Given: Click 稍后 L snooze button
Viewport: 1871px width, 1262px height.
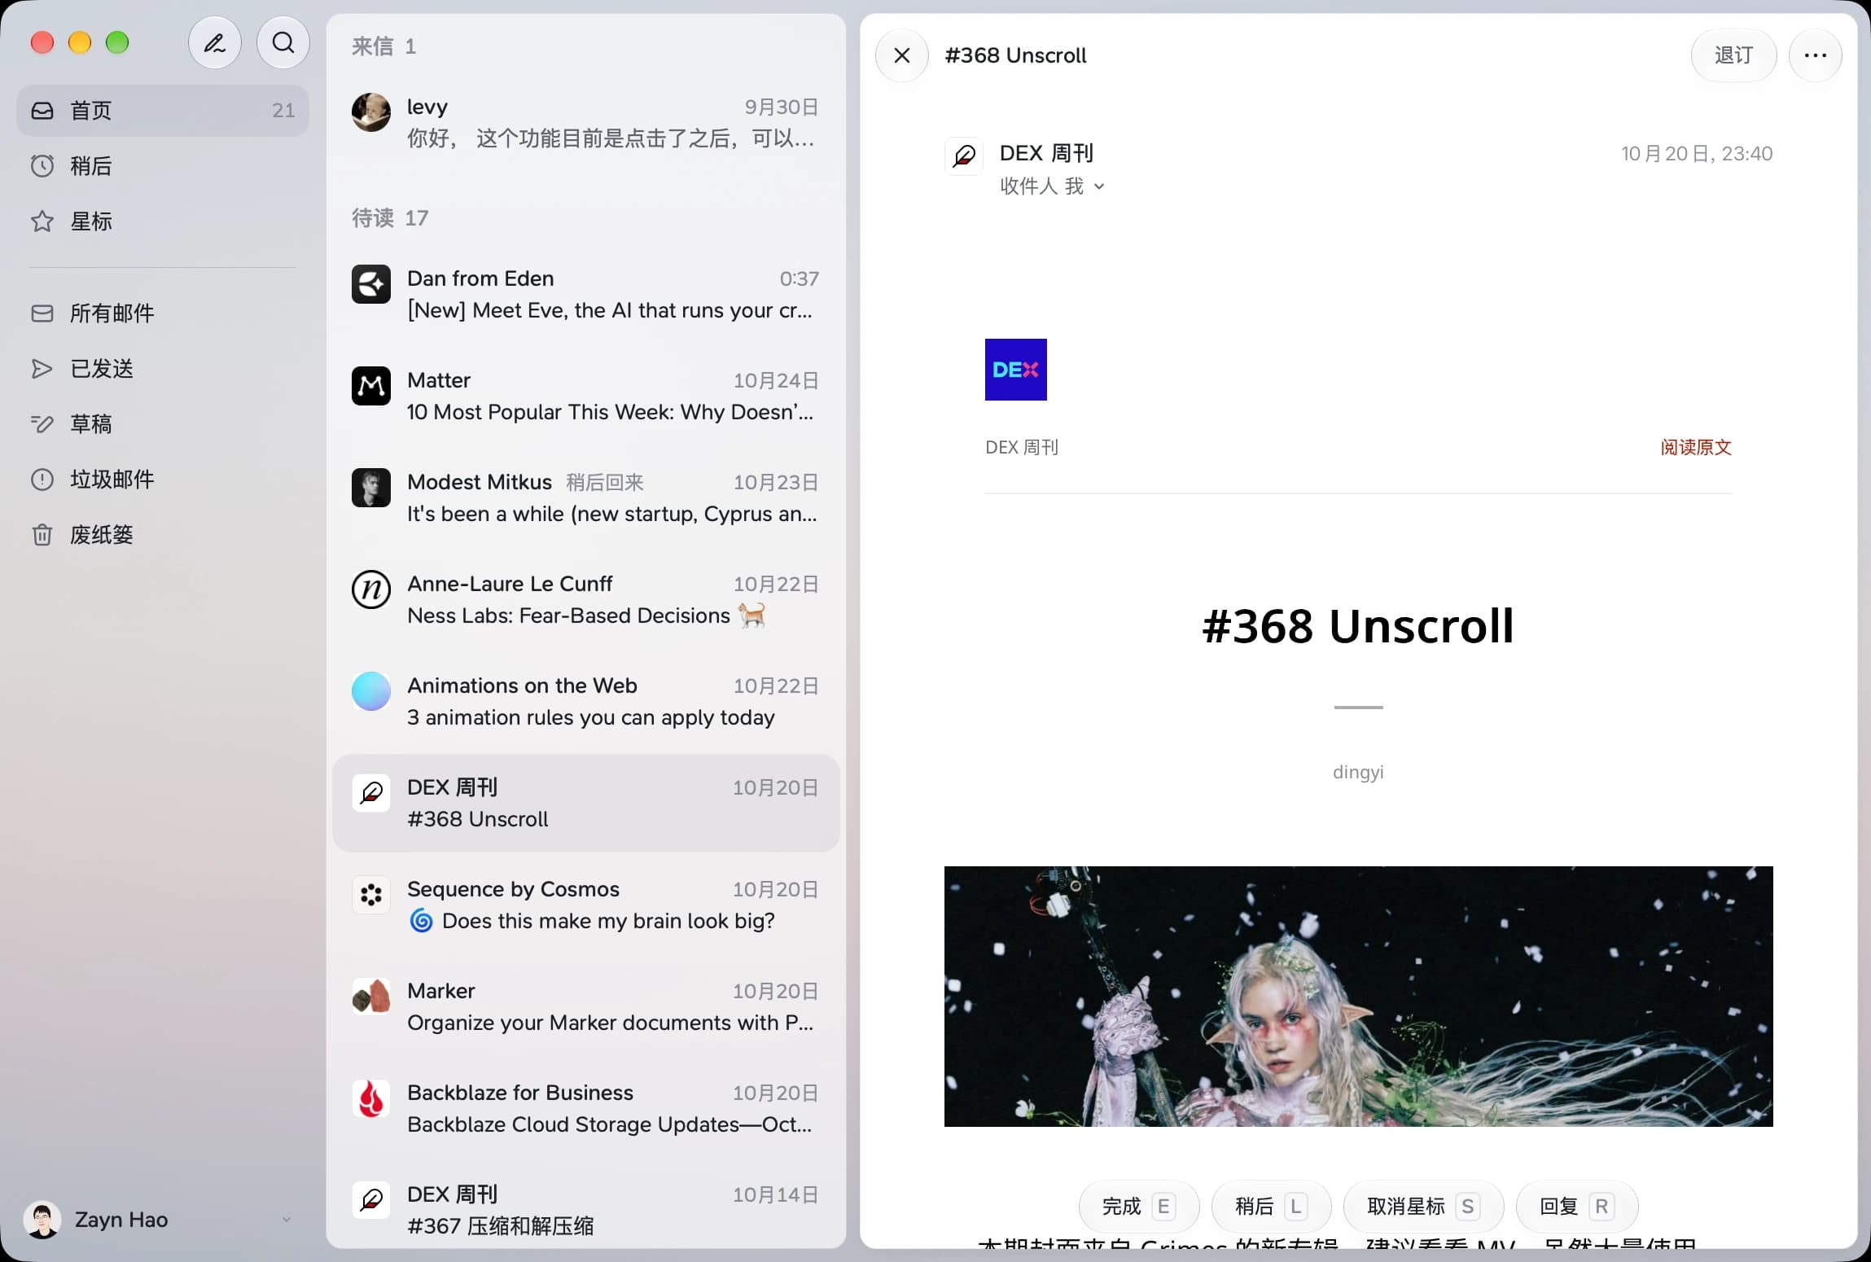Looking at the screenshot, I should (1271, 1206).
